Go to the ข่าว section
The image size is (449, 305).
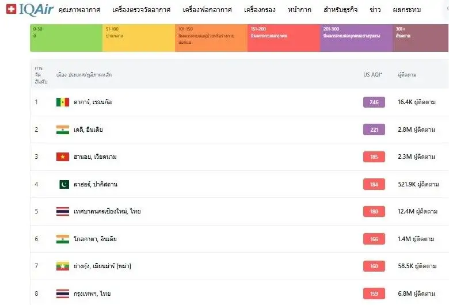375,10
